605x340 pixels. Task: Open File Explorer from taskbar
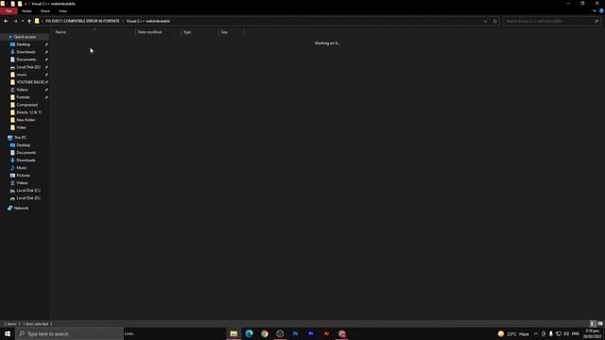click(x=233, y=333)
